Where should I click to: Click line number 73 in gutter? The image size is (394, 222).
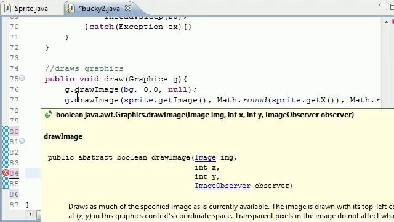[x=14, y=58]
